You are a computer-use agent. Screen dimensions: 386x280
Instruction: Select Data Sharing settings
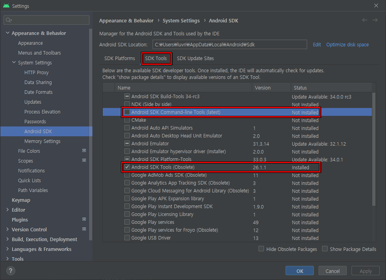click(x=38, y=82)
